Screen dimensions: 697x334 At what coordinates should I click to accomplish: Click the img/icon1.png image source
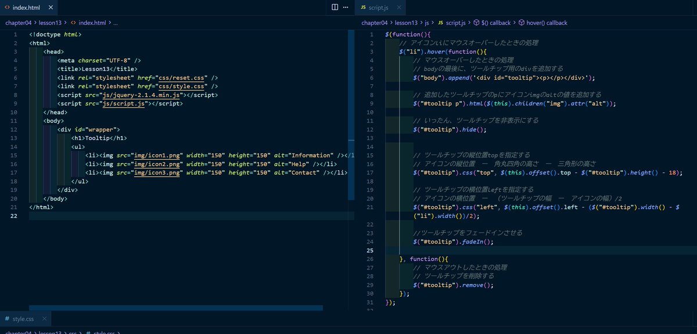tap(157, 155)
